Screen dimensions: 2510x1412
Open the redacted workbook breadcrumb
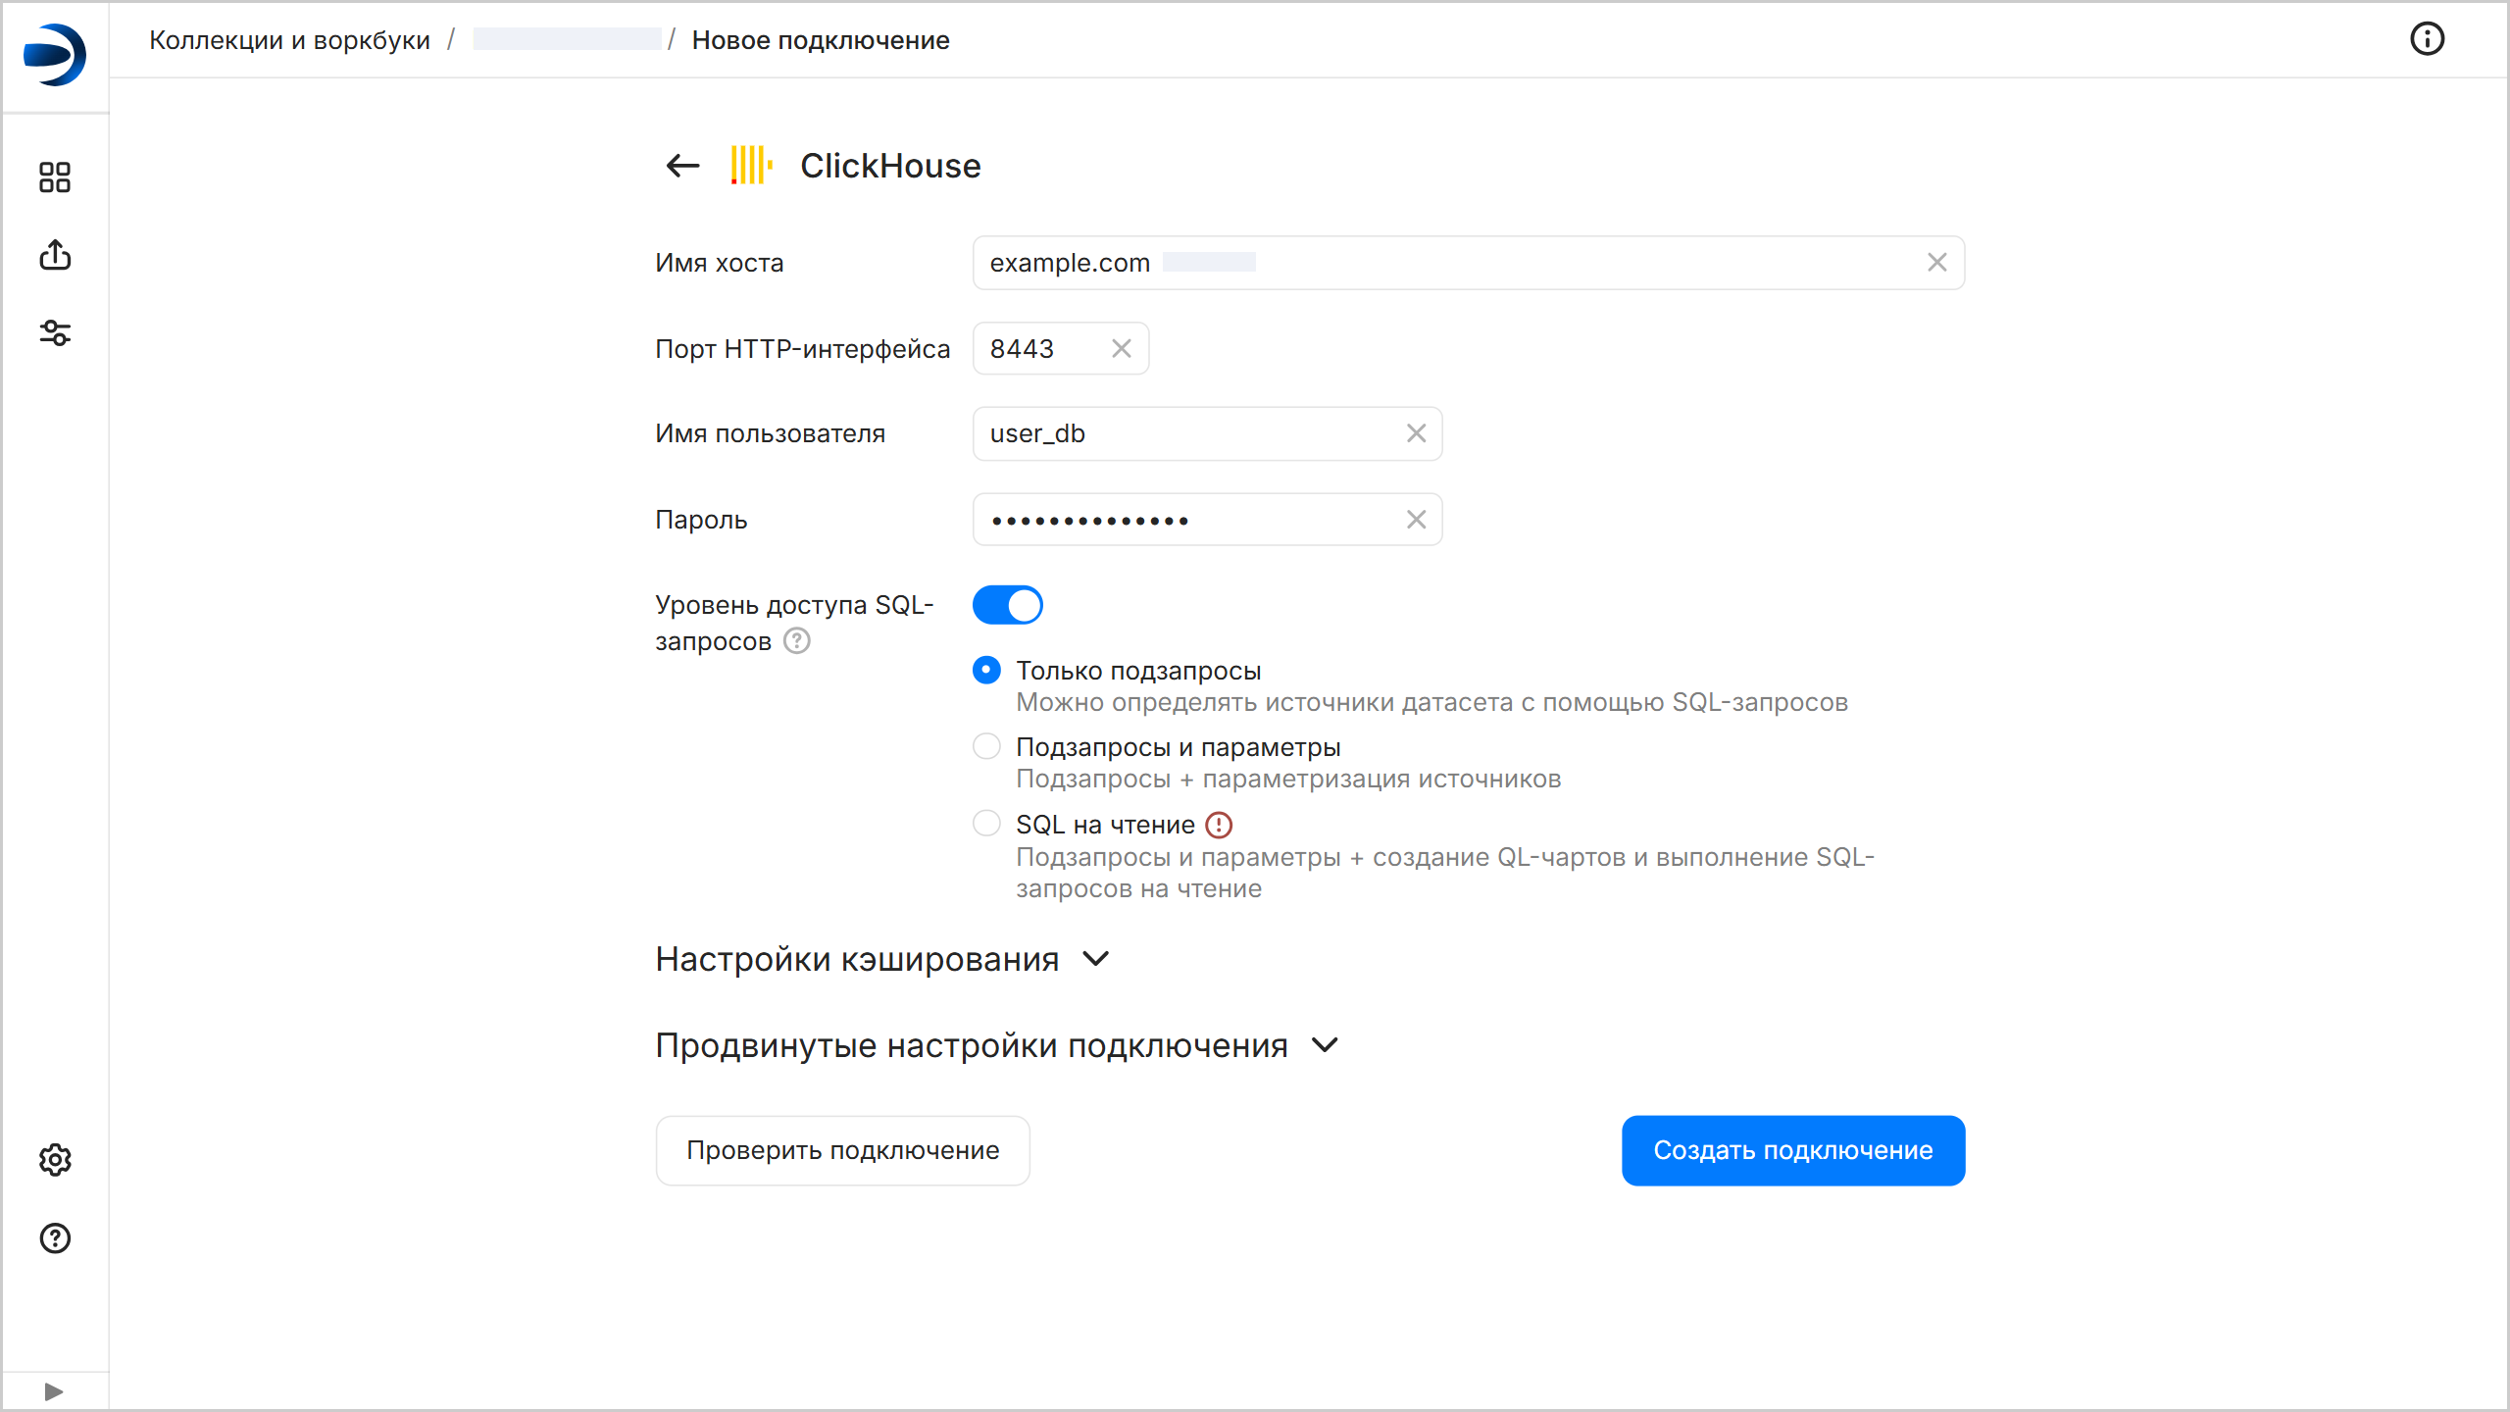pyautogui.click(x=567, y=39)
